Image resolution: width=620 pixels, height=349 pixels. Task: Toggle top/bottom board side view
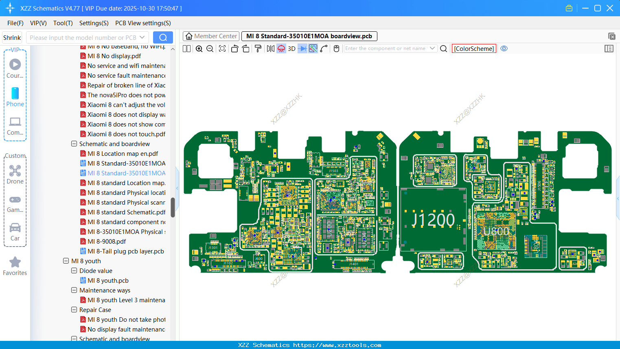281,48
